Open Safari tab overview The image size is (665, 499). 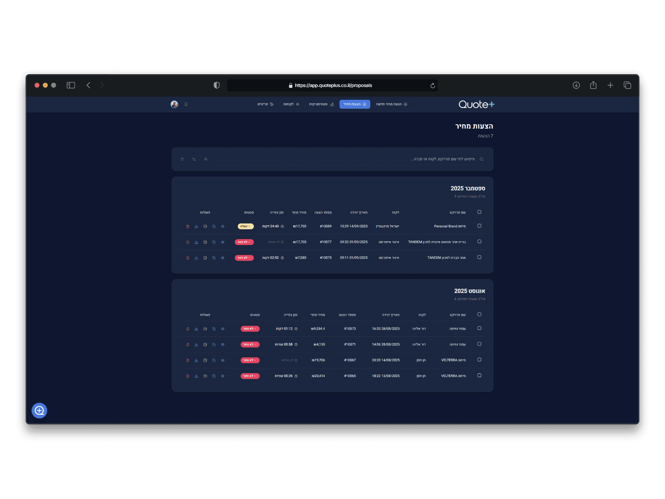pyautogui.click(x=627, y=85)
